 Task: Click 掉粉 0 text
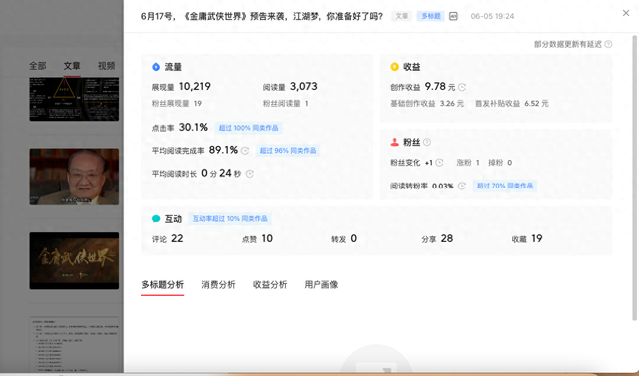[x=500, y=163]
